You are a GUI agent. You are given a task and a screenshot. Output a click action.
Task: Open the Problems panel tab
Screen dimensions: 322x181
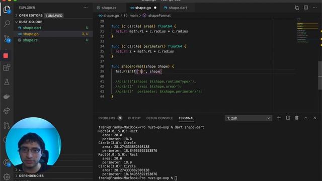tap(107, 118)
